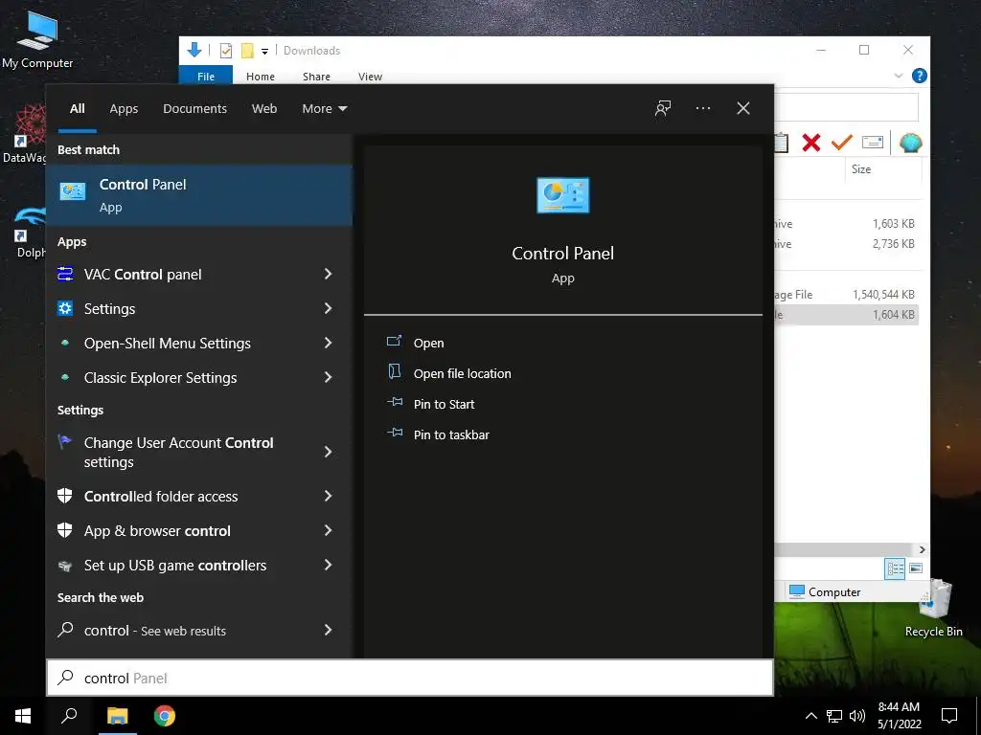
Task: Open the File tab in Explorer
Action: [x=206, y=76]
